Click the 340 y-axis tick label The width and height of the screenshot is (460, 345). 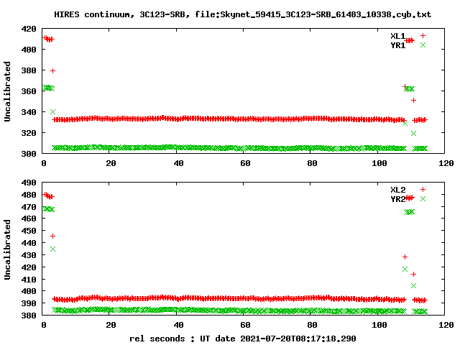click(29, 112)
